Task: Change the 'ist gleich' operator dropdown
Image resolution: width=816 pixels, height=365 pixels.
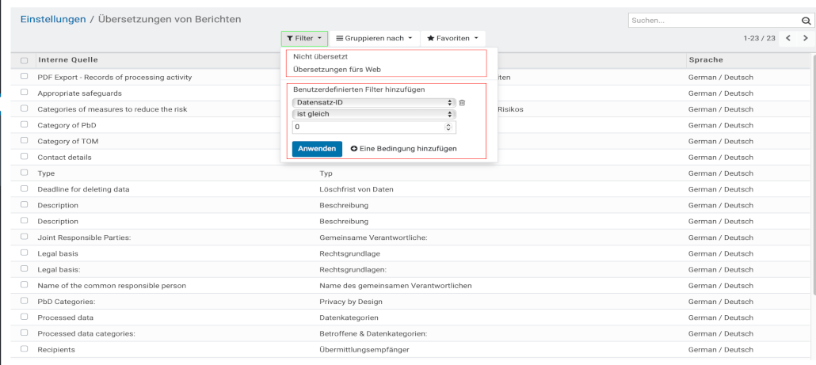Action: click(373, 114)
